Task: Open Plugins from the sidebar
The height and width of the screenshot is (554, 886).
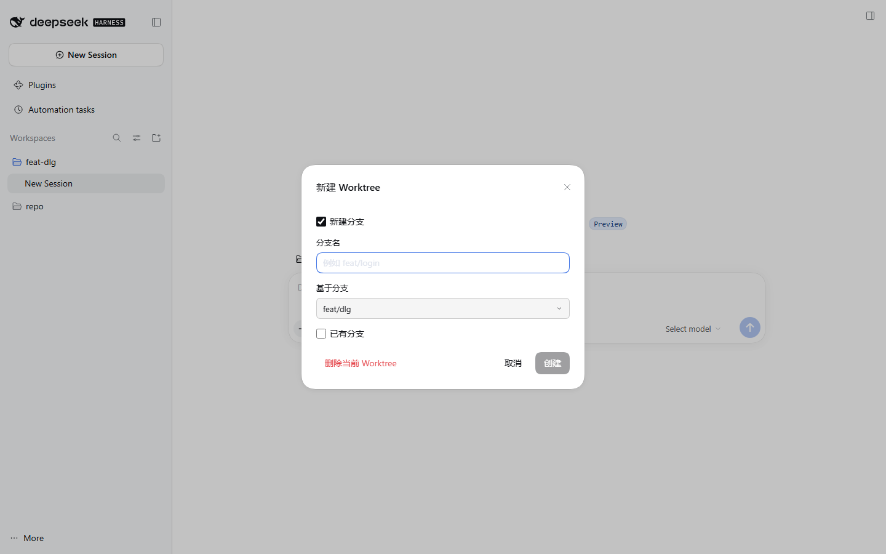Action: [86, 85]
